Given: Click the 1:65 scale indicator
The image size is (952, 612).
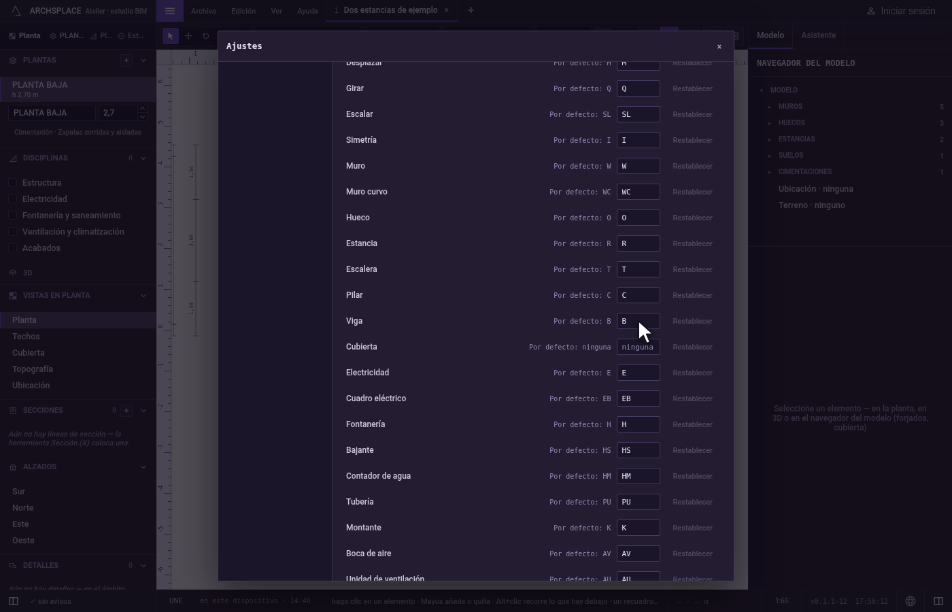Looking at the screenshot, I should [x=782, y=601].
